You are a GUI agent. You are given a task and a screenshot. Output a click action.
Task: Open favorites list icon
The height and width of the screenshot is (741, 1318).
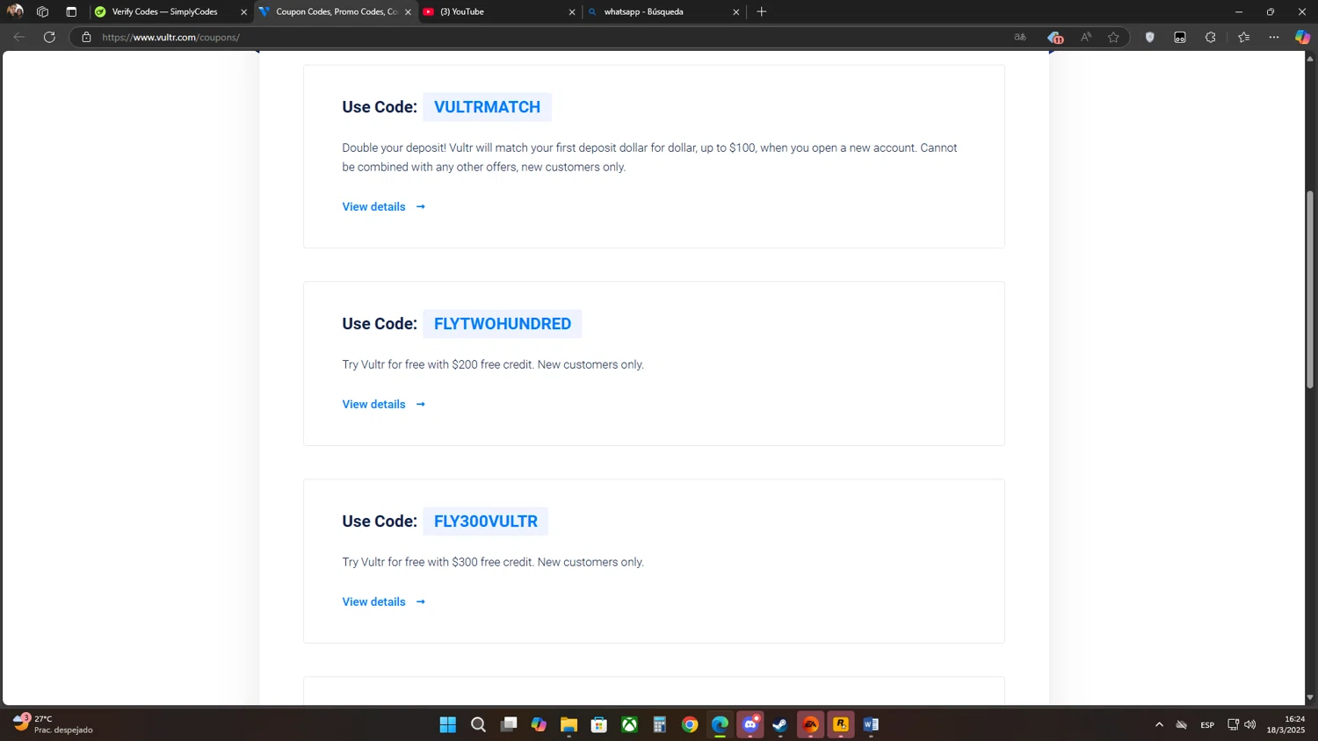click(1243, 37)
